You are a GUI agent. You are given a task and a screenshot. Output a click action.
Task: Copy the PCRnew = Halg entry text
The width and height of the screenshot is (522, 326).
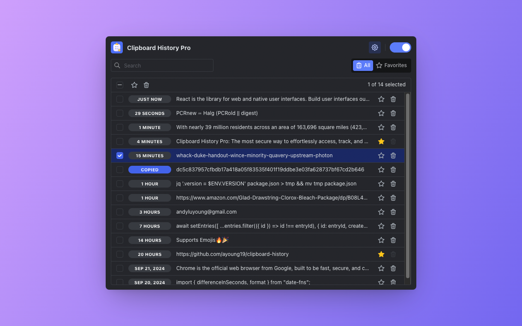[x=217, y=113]
